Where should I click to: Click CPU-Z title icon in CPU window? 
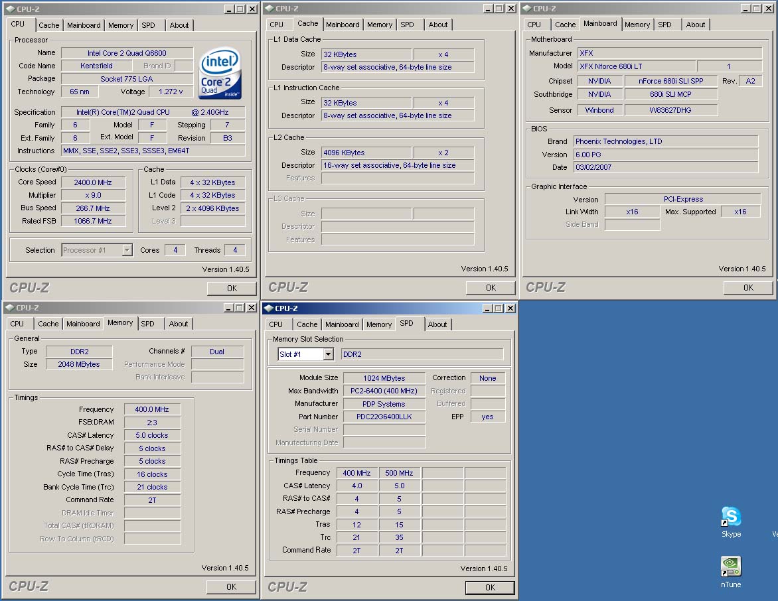11,9
